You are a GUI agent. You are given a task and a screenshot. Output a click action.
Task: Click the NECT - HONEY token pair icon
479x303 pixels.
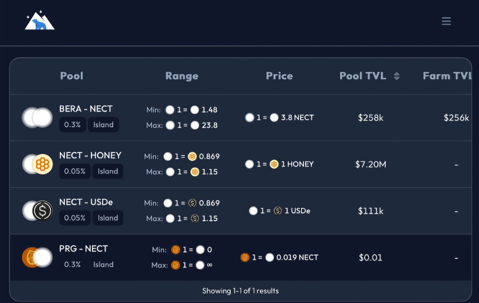(x=38, y=164)
